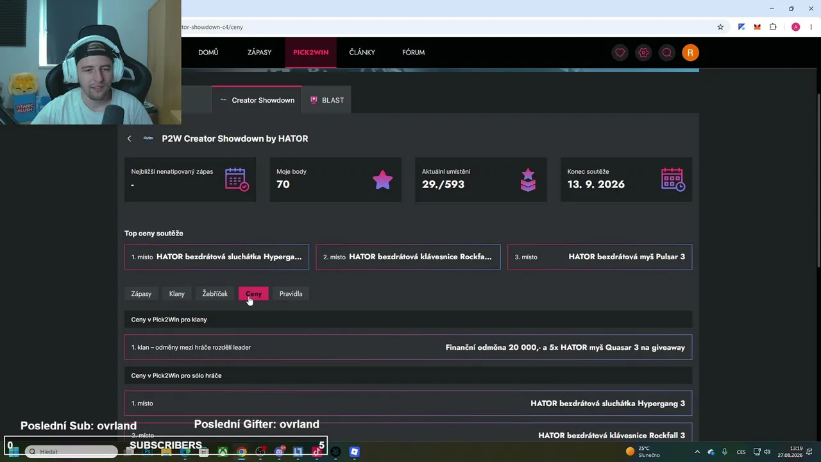The width and height of the screenshot is (821, 462).
Task: Open site settings gear icon
Action: (x=643, y=53)
